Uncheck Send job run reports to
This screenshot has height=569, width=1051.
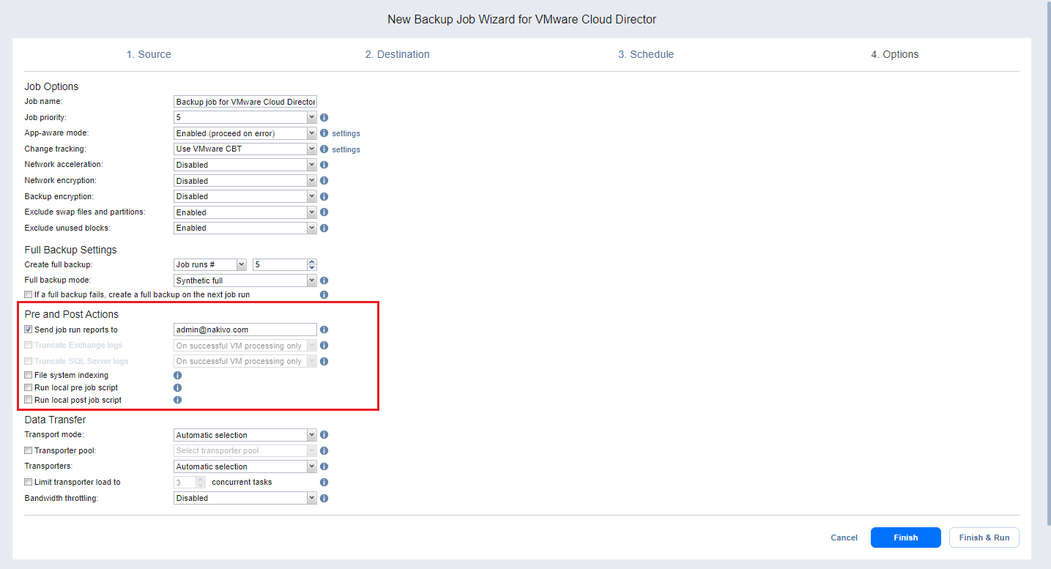29,330
